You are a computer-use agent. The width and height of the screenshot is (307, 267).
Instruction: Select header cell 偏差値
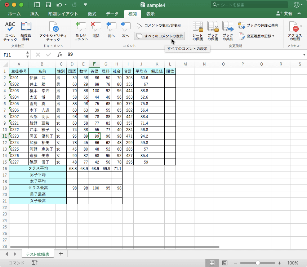(x=157, y=71)
